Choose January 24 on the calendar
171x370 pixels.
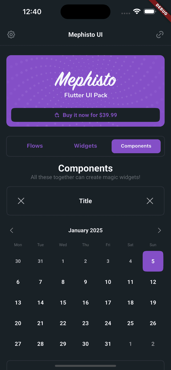tap(108, 323)
